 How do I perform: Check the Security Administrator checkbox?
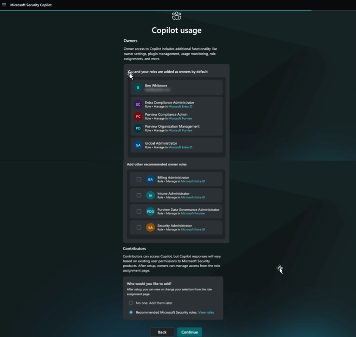pos(139,227)
